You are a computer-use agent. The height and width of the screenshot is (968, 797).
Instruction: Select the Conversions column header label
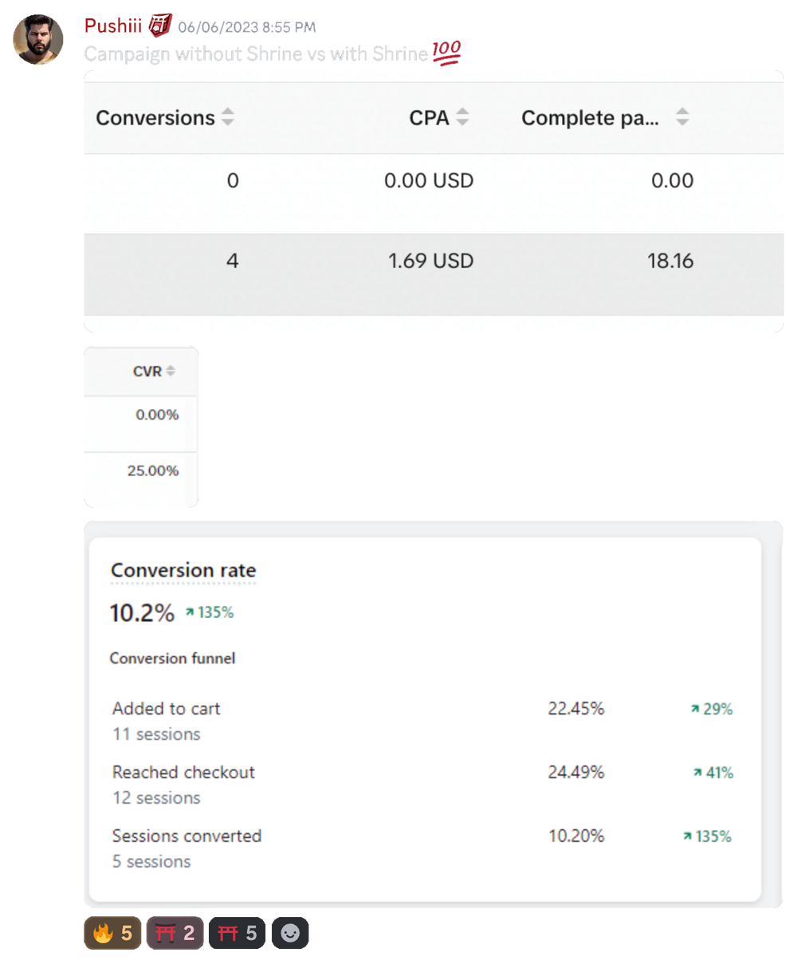coord(155,118)
